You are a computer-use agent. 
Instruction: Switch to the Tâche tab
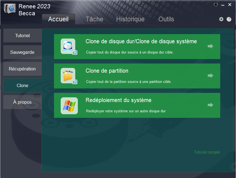[94, 19]
